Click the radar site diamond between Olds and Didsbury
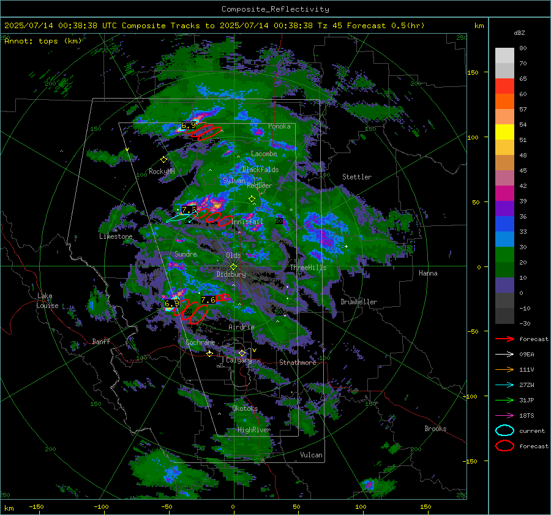Image resolution: width=551 pixels, height=515 pixels. tap(233, 267)
